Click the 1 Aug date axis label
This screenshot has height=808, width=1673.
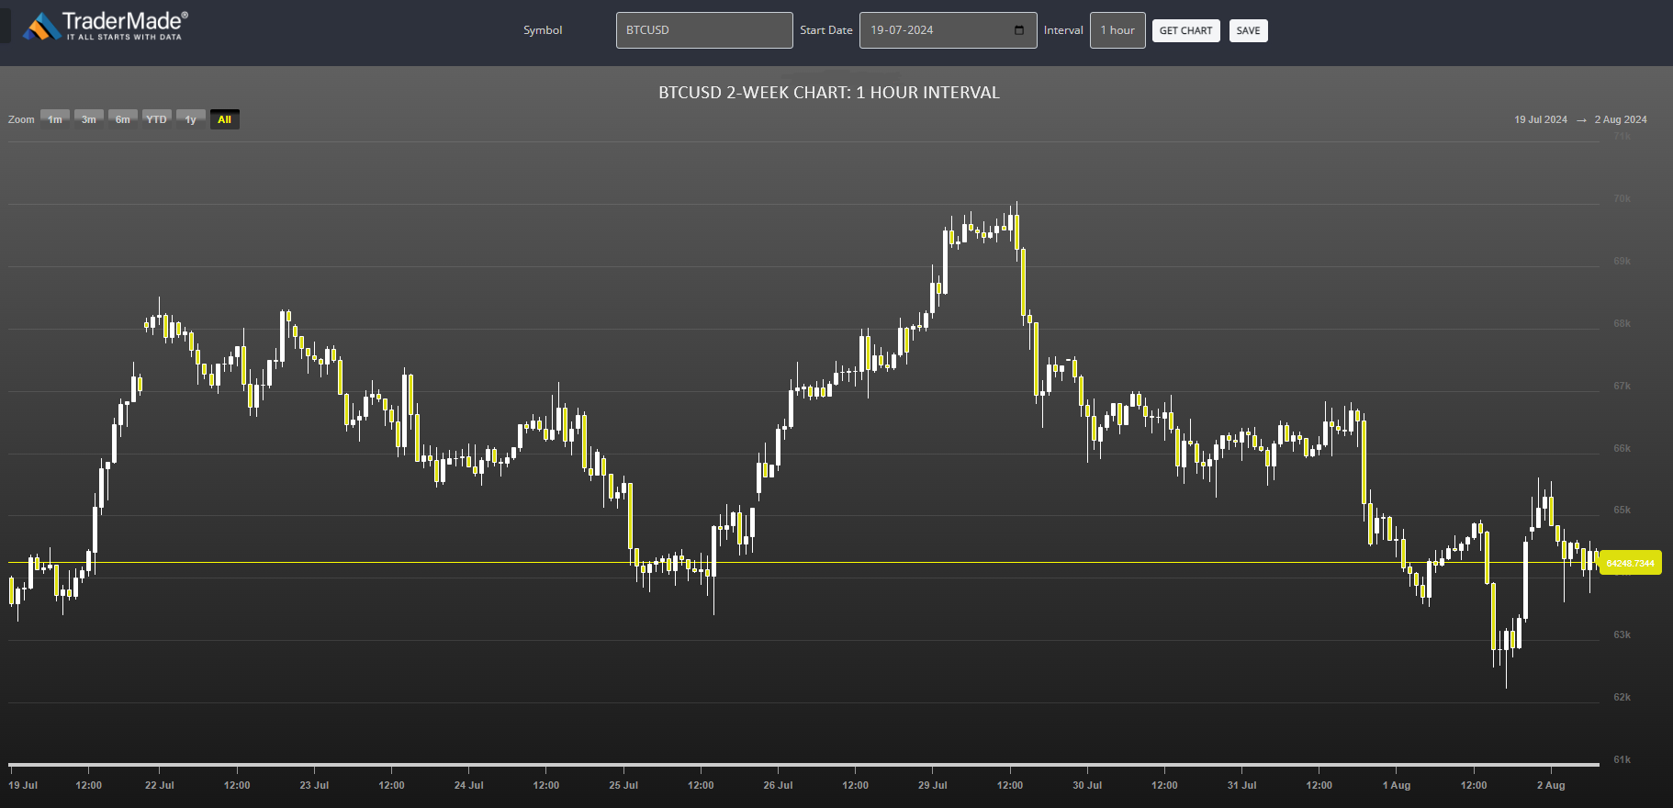(x=1397, y=785)
